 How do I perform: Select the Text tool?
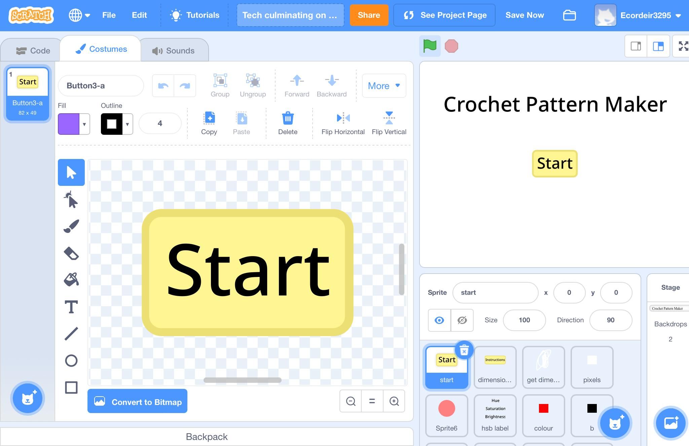tap(71, 307)
